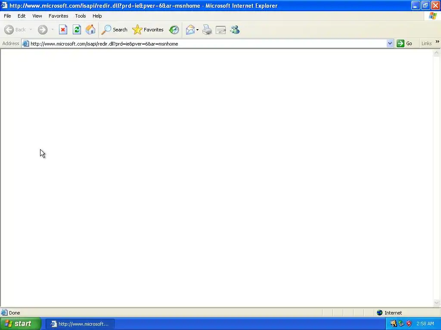Open the View menu
The image size is (441, 330).
coord(37,16)
